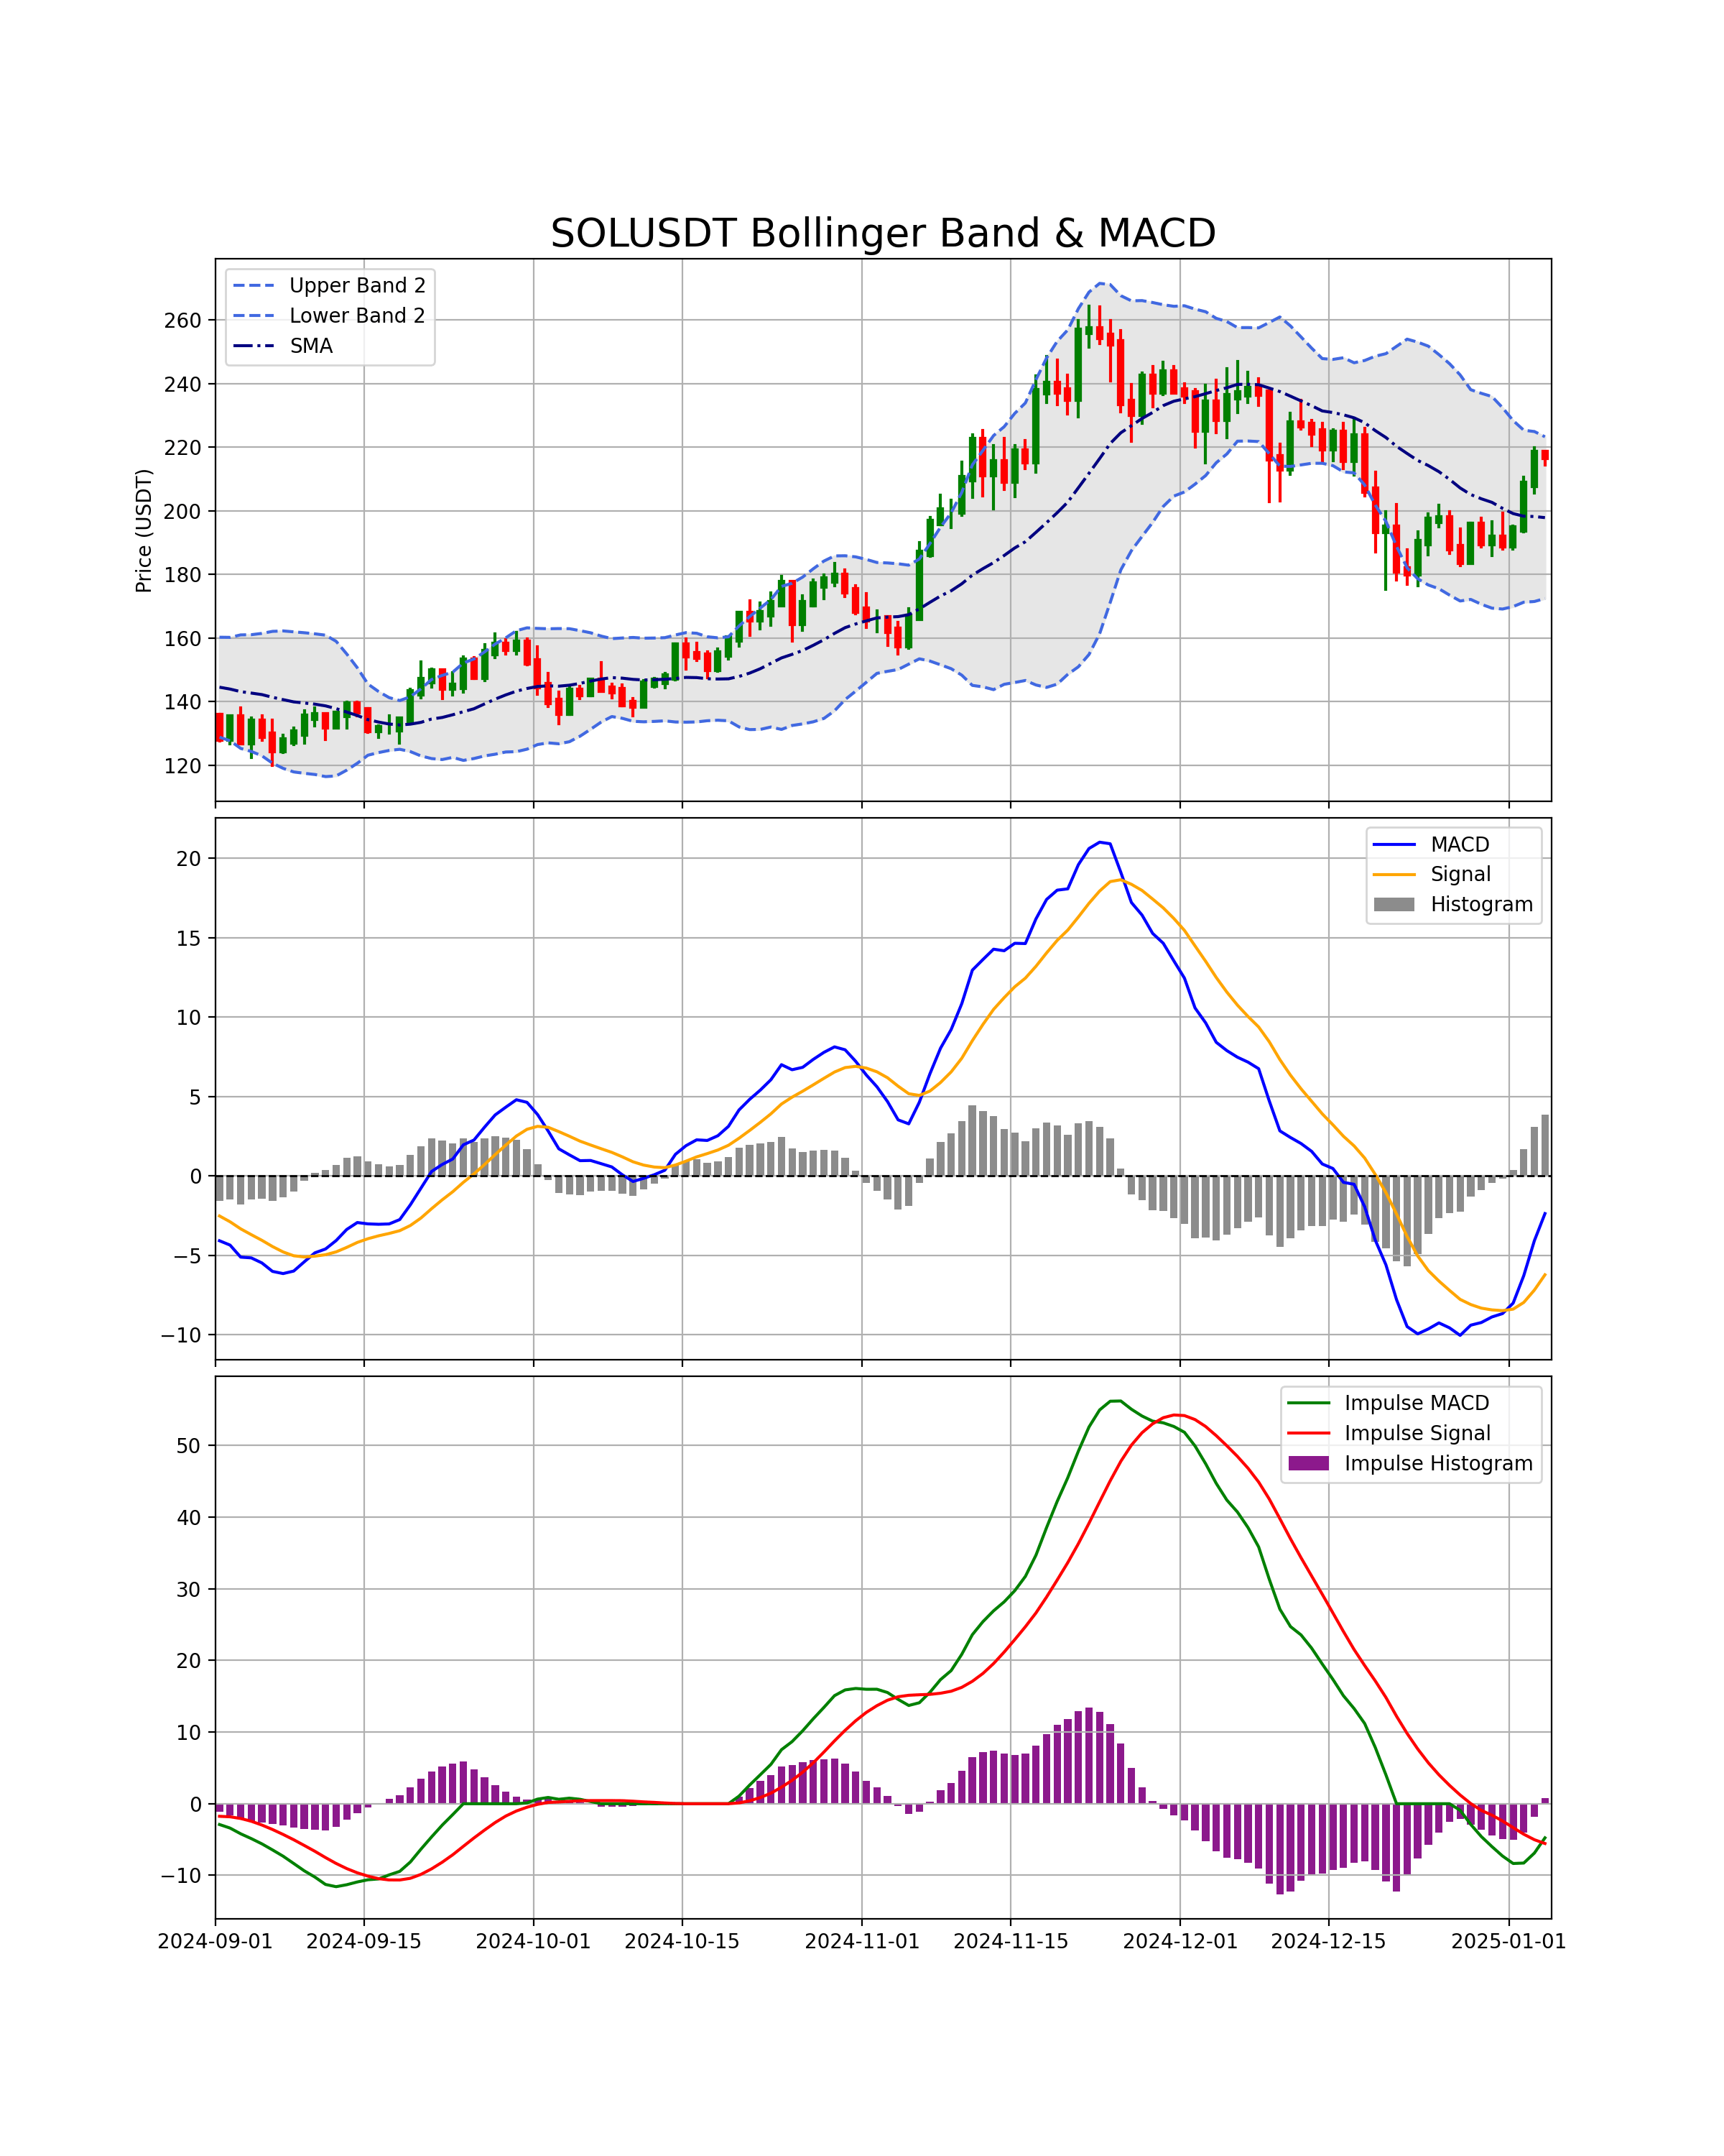Click the 15 tick on MACD panel axis
The width and height of the screenshot is (1724, 2156).
[x=189, y=938]
